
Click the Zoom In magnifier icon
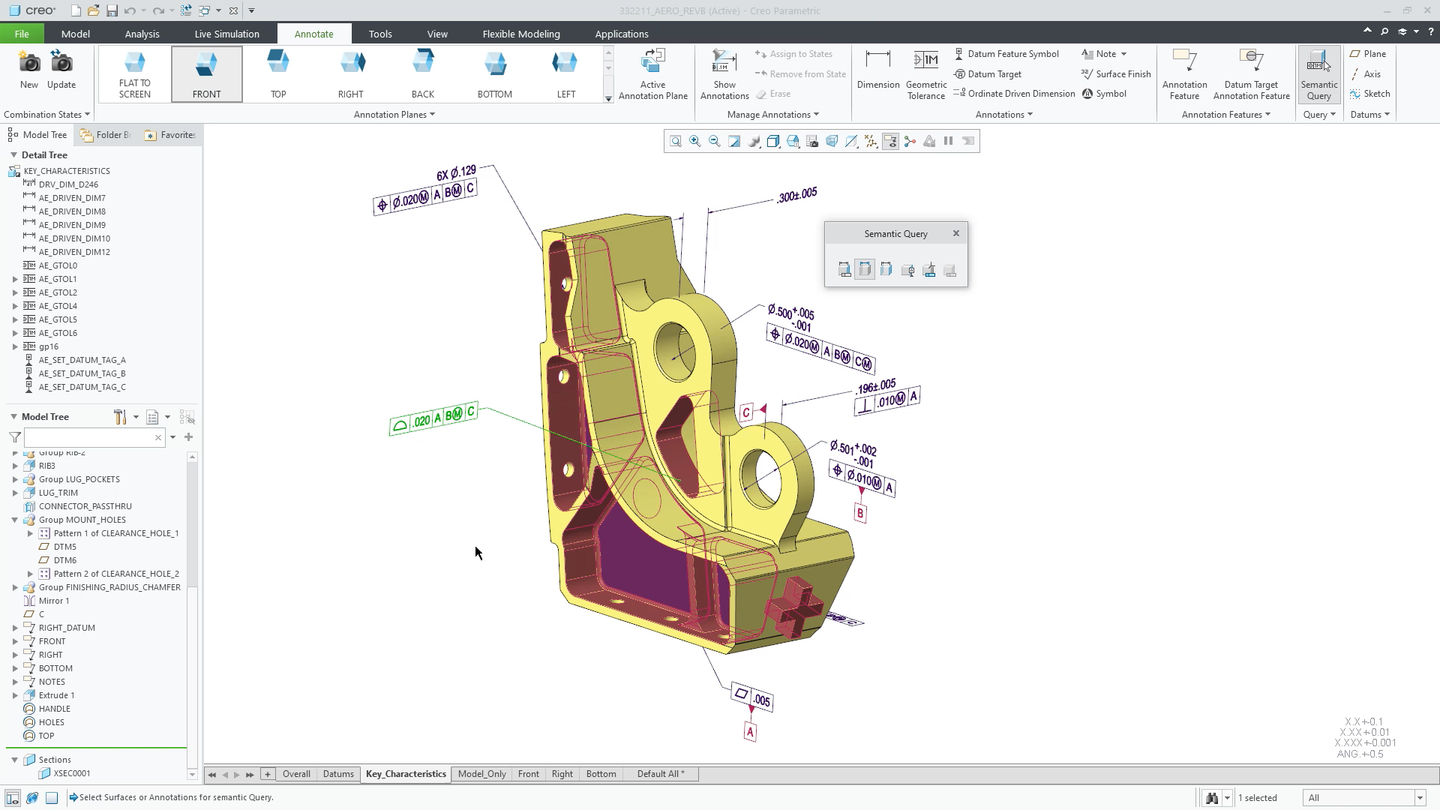695,141
